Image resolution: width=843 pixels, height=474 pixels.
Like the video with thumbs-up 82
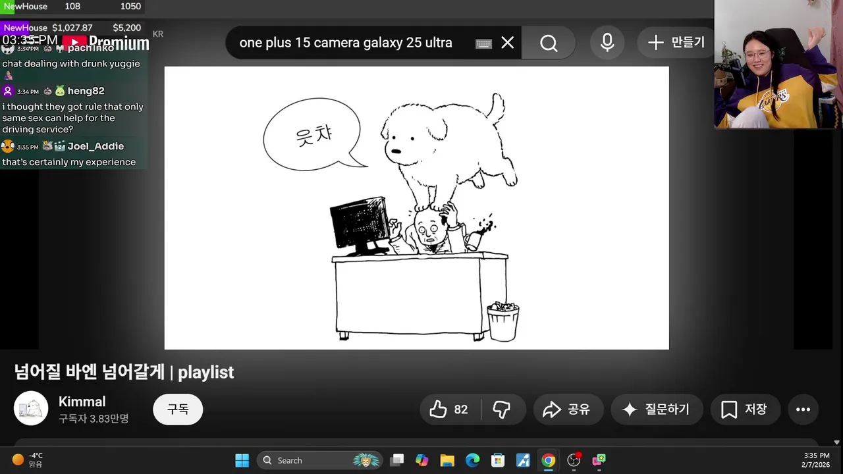point(449,409)
